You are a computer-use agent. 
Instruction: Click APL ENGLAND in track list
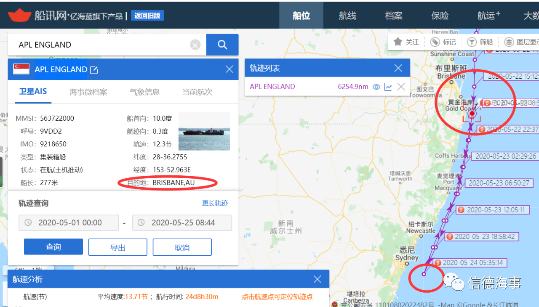tap(272, 87)
